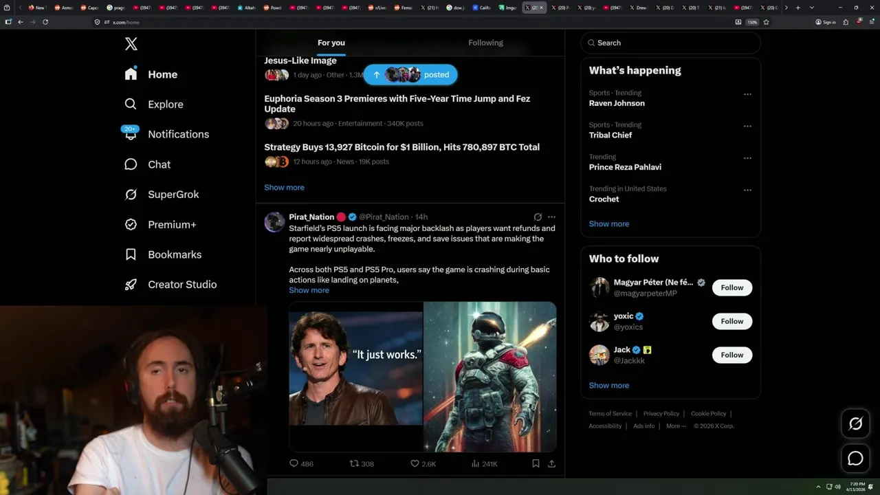Open SuperGrok from the sidebar
This screenshot has width=880, height=495.
pyautogui.click(x=162, y=195)
